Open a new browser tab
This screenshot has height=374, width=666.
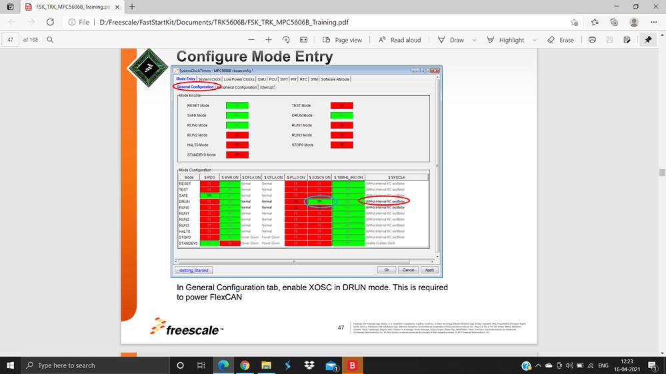coord(132,7)
